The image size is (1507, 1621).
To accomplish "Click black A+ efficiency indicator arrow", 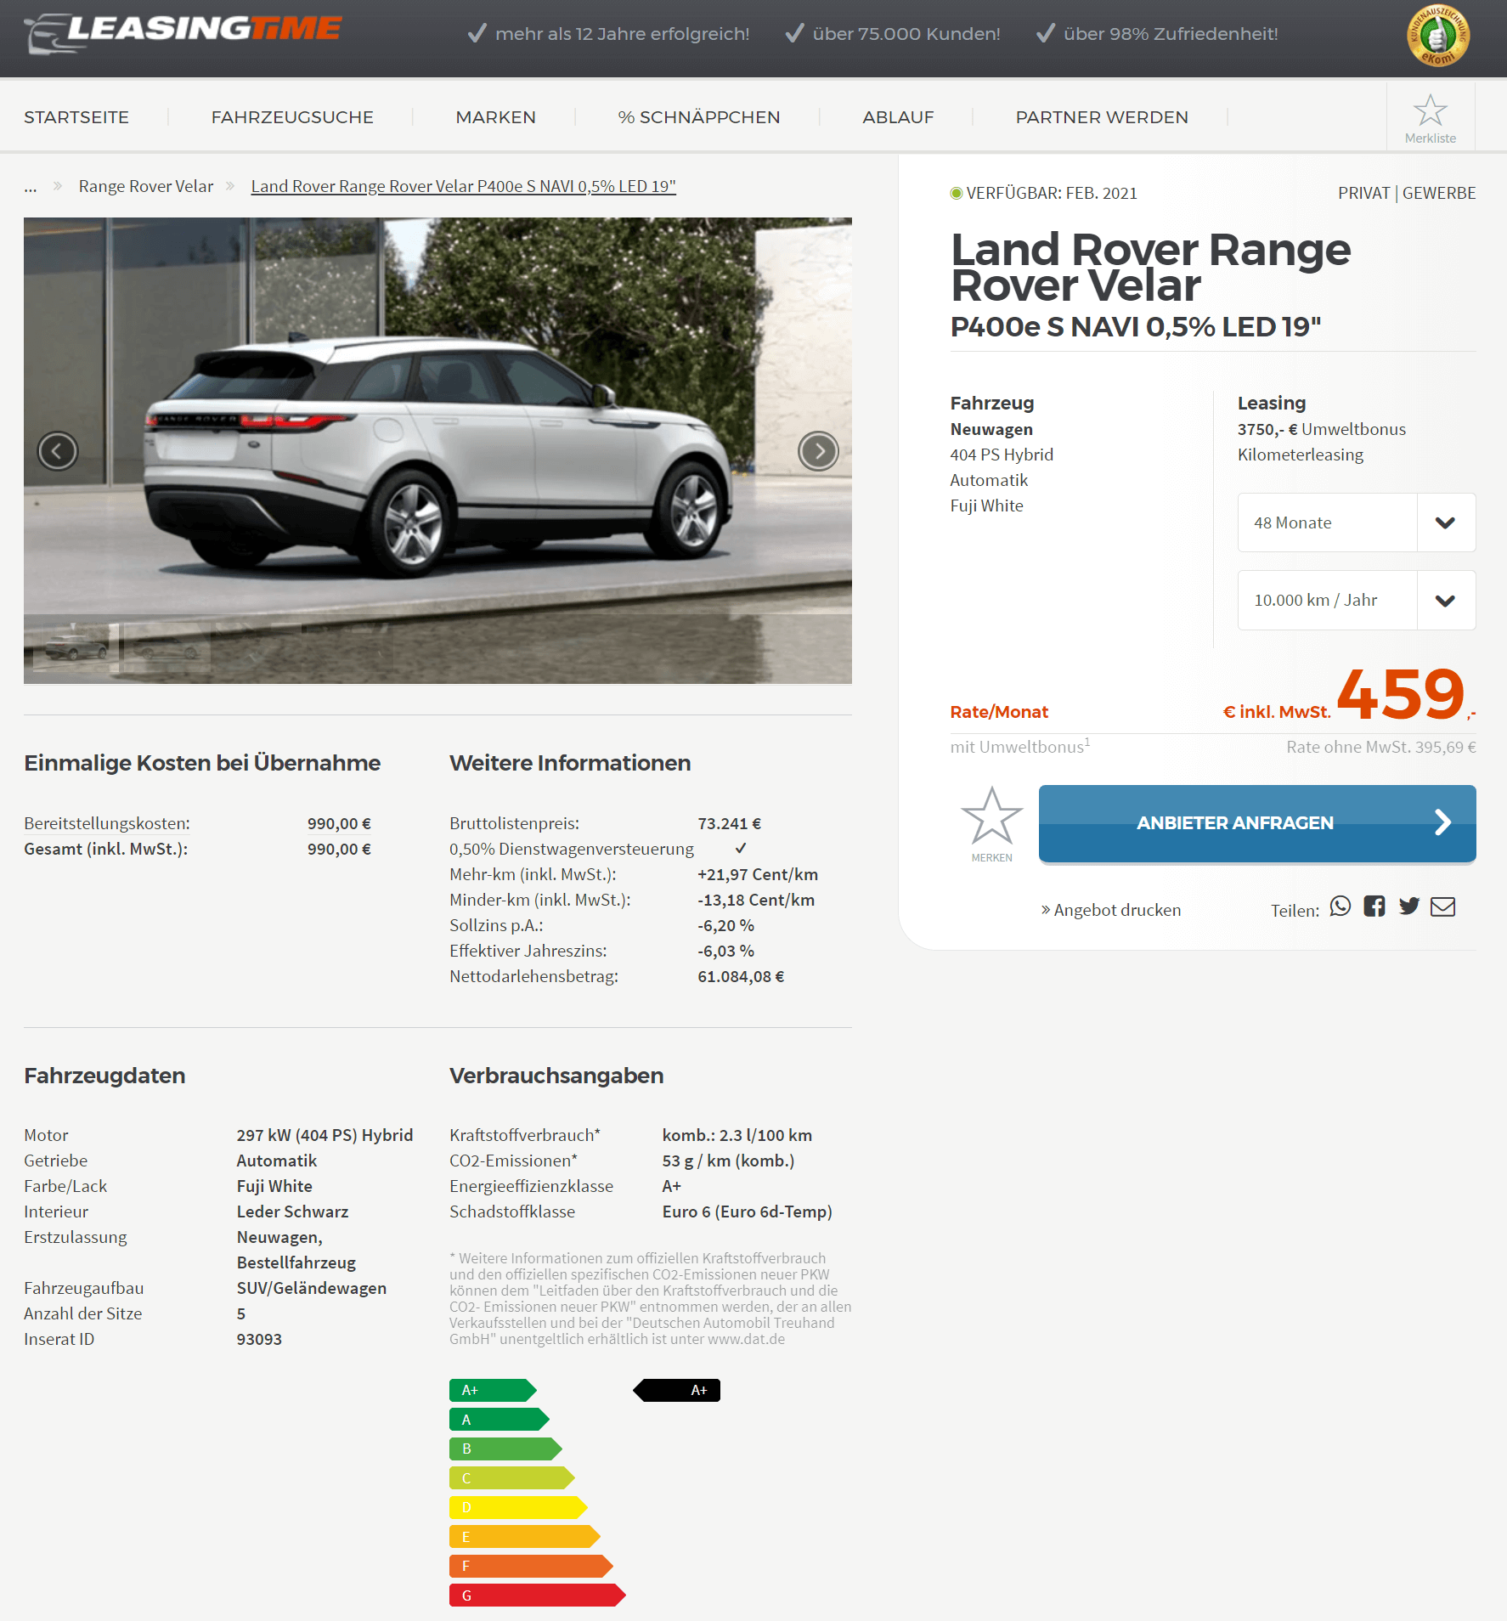I will click(x=677, y=1390).
